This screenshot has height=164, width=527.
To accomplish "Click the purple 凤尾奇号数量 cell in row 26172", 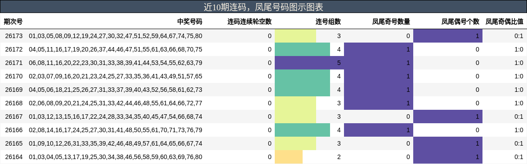I will point(379,49).
